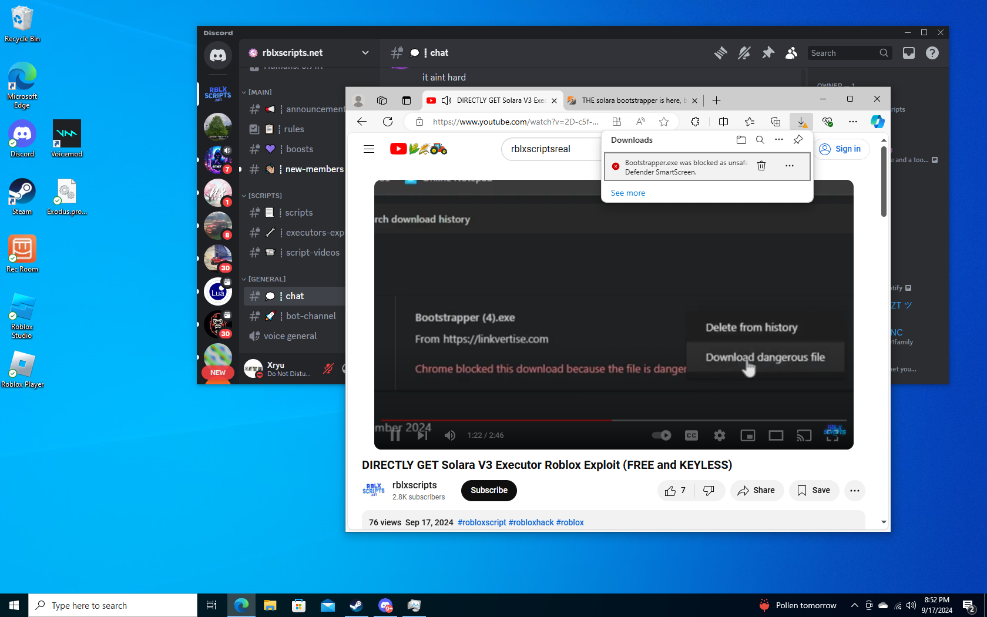The image size is (987, 617).
Task: Open Threads icon in Discord header
Action: 721,53
